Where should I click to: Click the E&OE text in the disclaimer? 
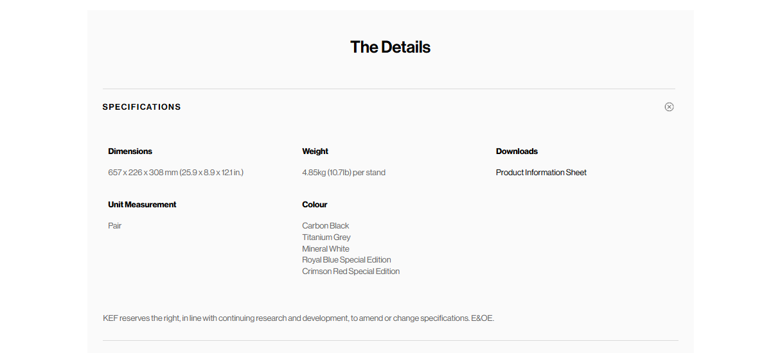point(483,318)
